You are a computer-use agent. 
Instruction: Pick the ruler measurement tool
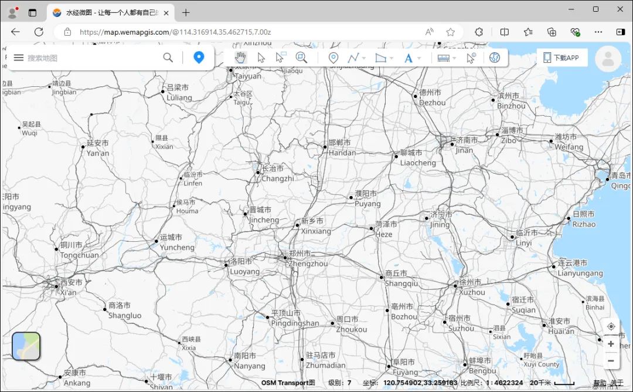pos(443,58)
